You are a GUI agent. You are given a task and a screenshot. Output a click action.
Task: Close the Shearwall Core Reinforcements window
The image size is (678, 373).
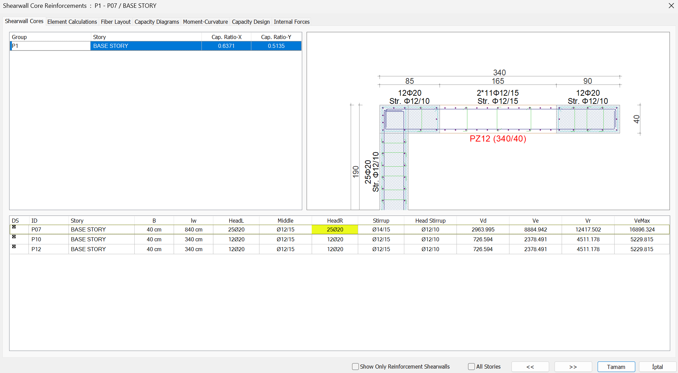click(x=671, y=5)
